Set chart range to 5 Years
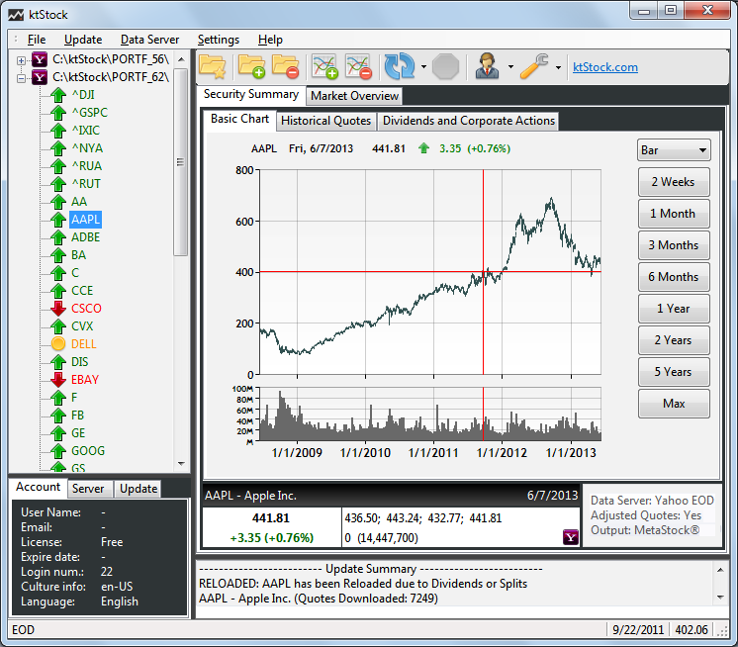This screenshot has height=647, width=738. pyautogui.click(x=674, y=372)
